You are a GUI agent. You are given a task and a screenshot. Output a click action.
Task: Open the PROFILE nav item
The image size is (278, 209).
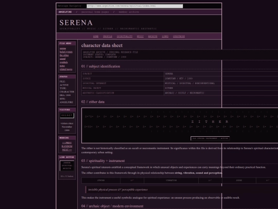(108, 36)
